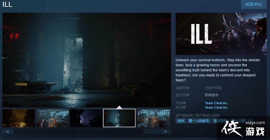Click the 生存恐怖 tag
Viewport: 270px width, 140px height.
220,121
